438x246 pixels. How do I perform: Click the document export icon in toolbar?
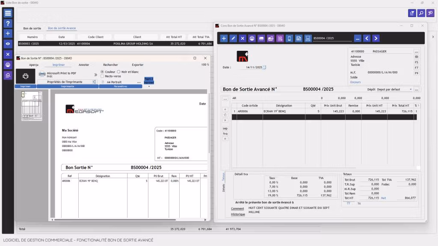(x=299, y=38)
